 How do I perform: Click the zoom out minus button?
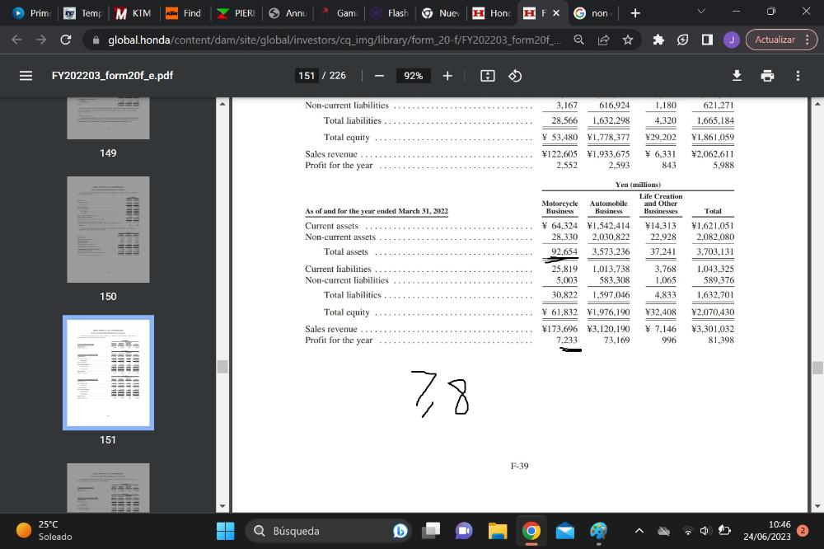pyautogui.click(x=379, y=76)
